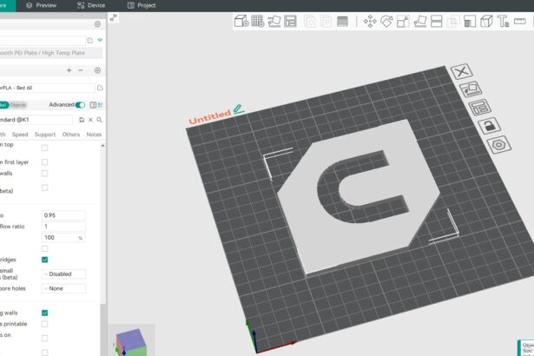534x356 pixels.
Task: Select the Rotate tool in toolbar
Action: [386, 21]
